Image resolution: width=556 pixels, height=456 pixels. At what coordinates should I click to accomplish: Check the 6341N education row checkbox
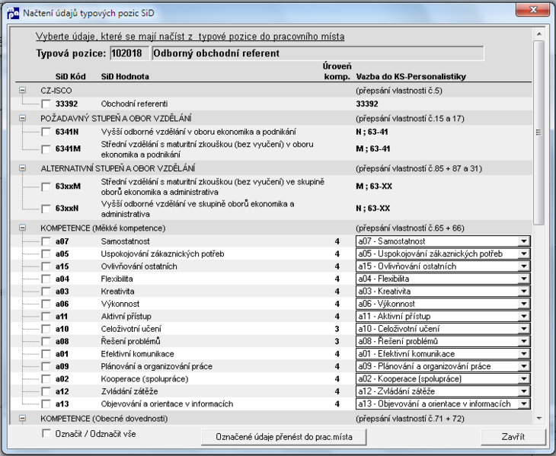pyautogui.click(x=46, y=132)
